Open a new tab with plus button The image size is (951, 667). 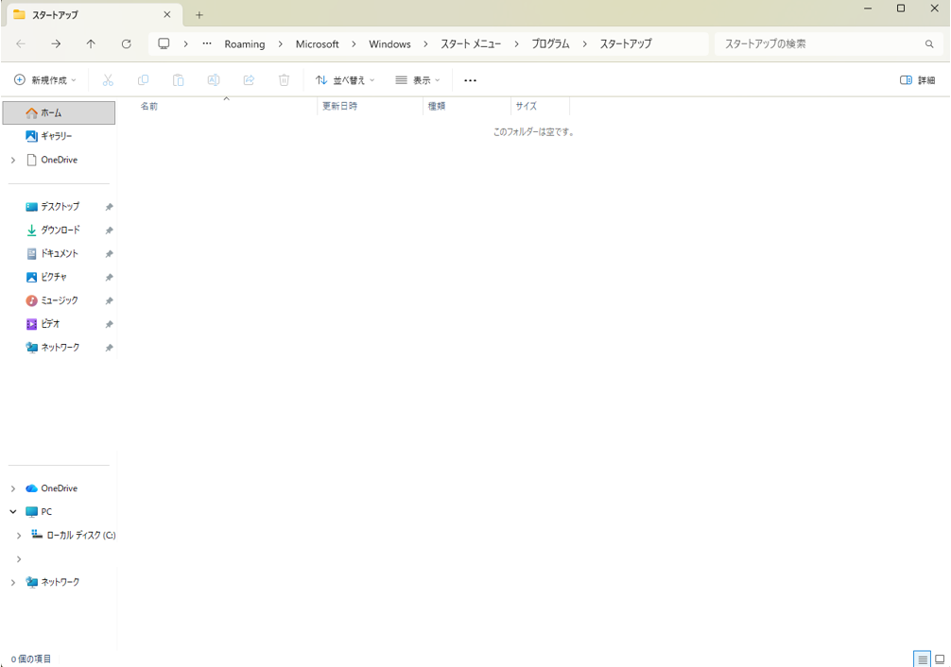coord(199,15)
